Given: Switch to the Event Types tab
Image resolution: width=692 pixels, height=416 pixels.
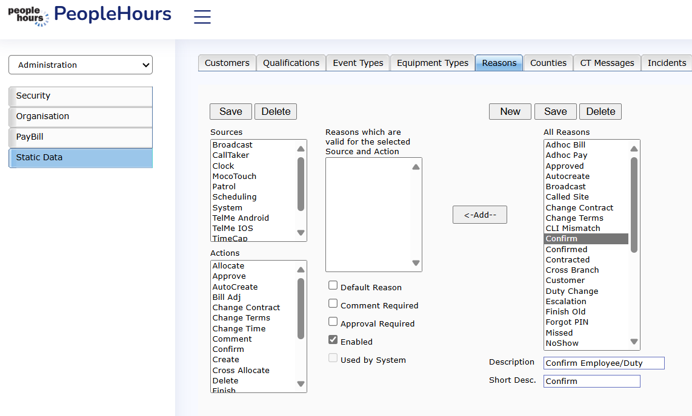Looking at the screenshot, I should [358, 63].
